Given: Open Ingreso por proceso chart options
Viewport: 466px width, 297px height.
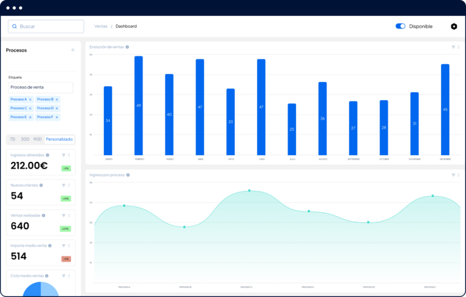Looking at the screenshot, I should [459, 175].
